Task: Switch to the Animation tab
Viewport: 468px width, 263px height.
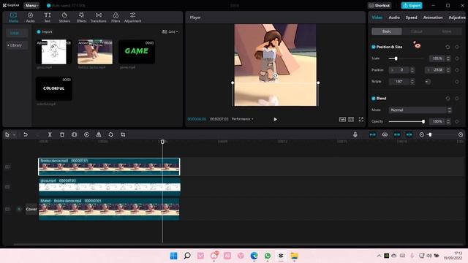Action: [x=433, y=18]
